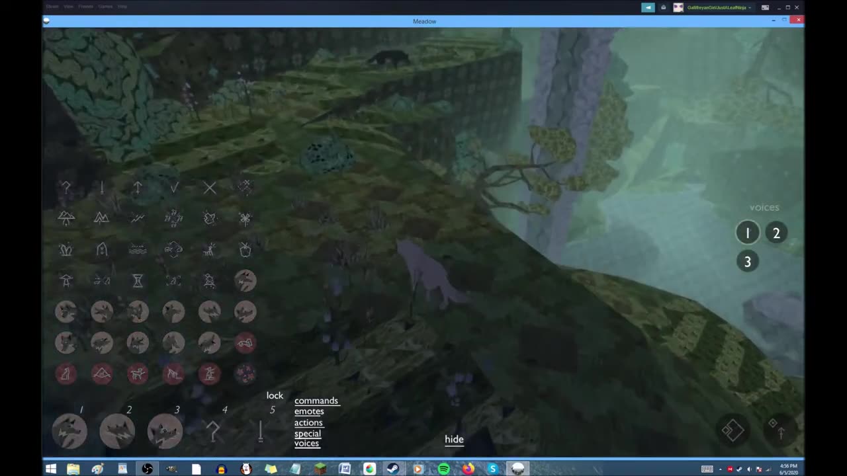
Task: Select the up arrow symbol
Action: pyautogui.click(x=138, y=188)
